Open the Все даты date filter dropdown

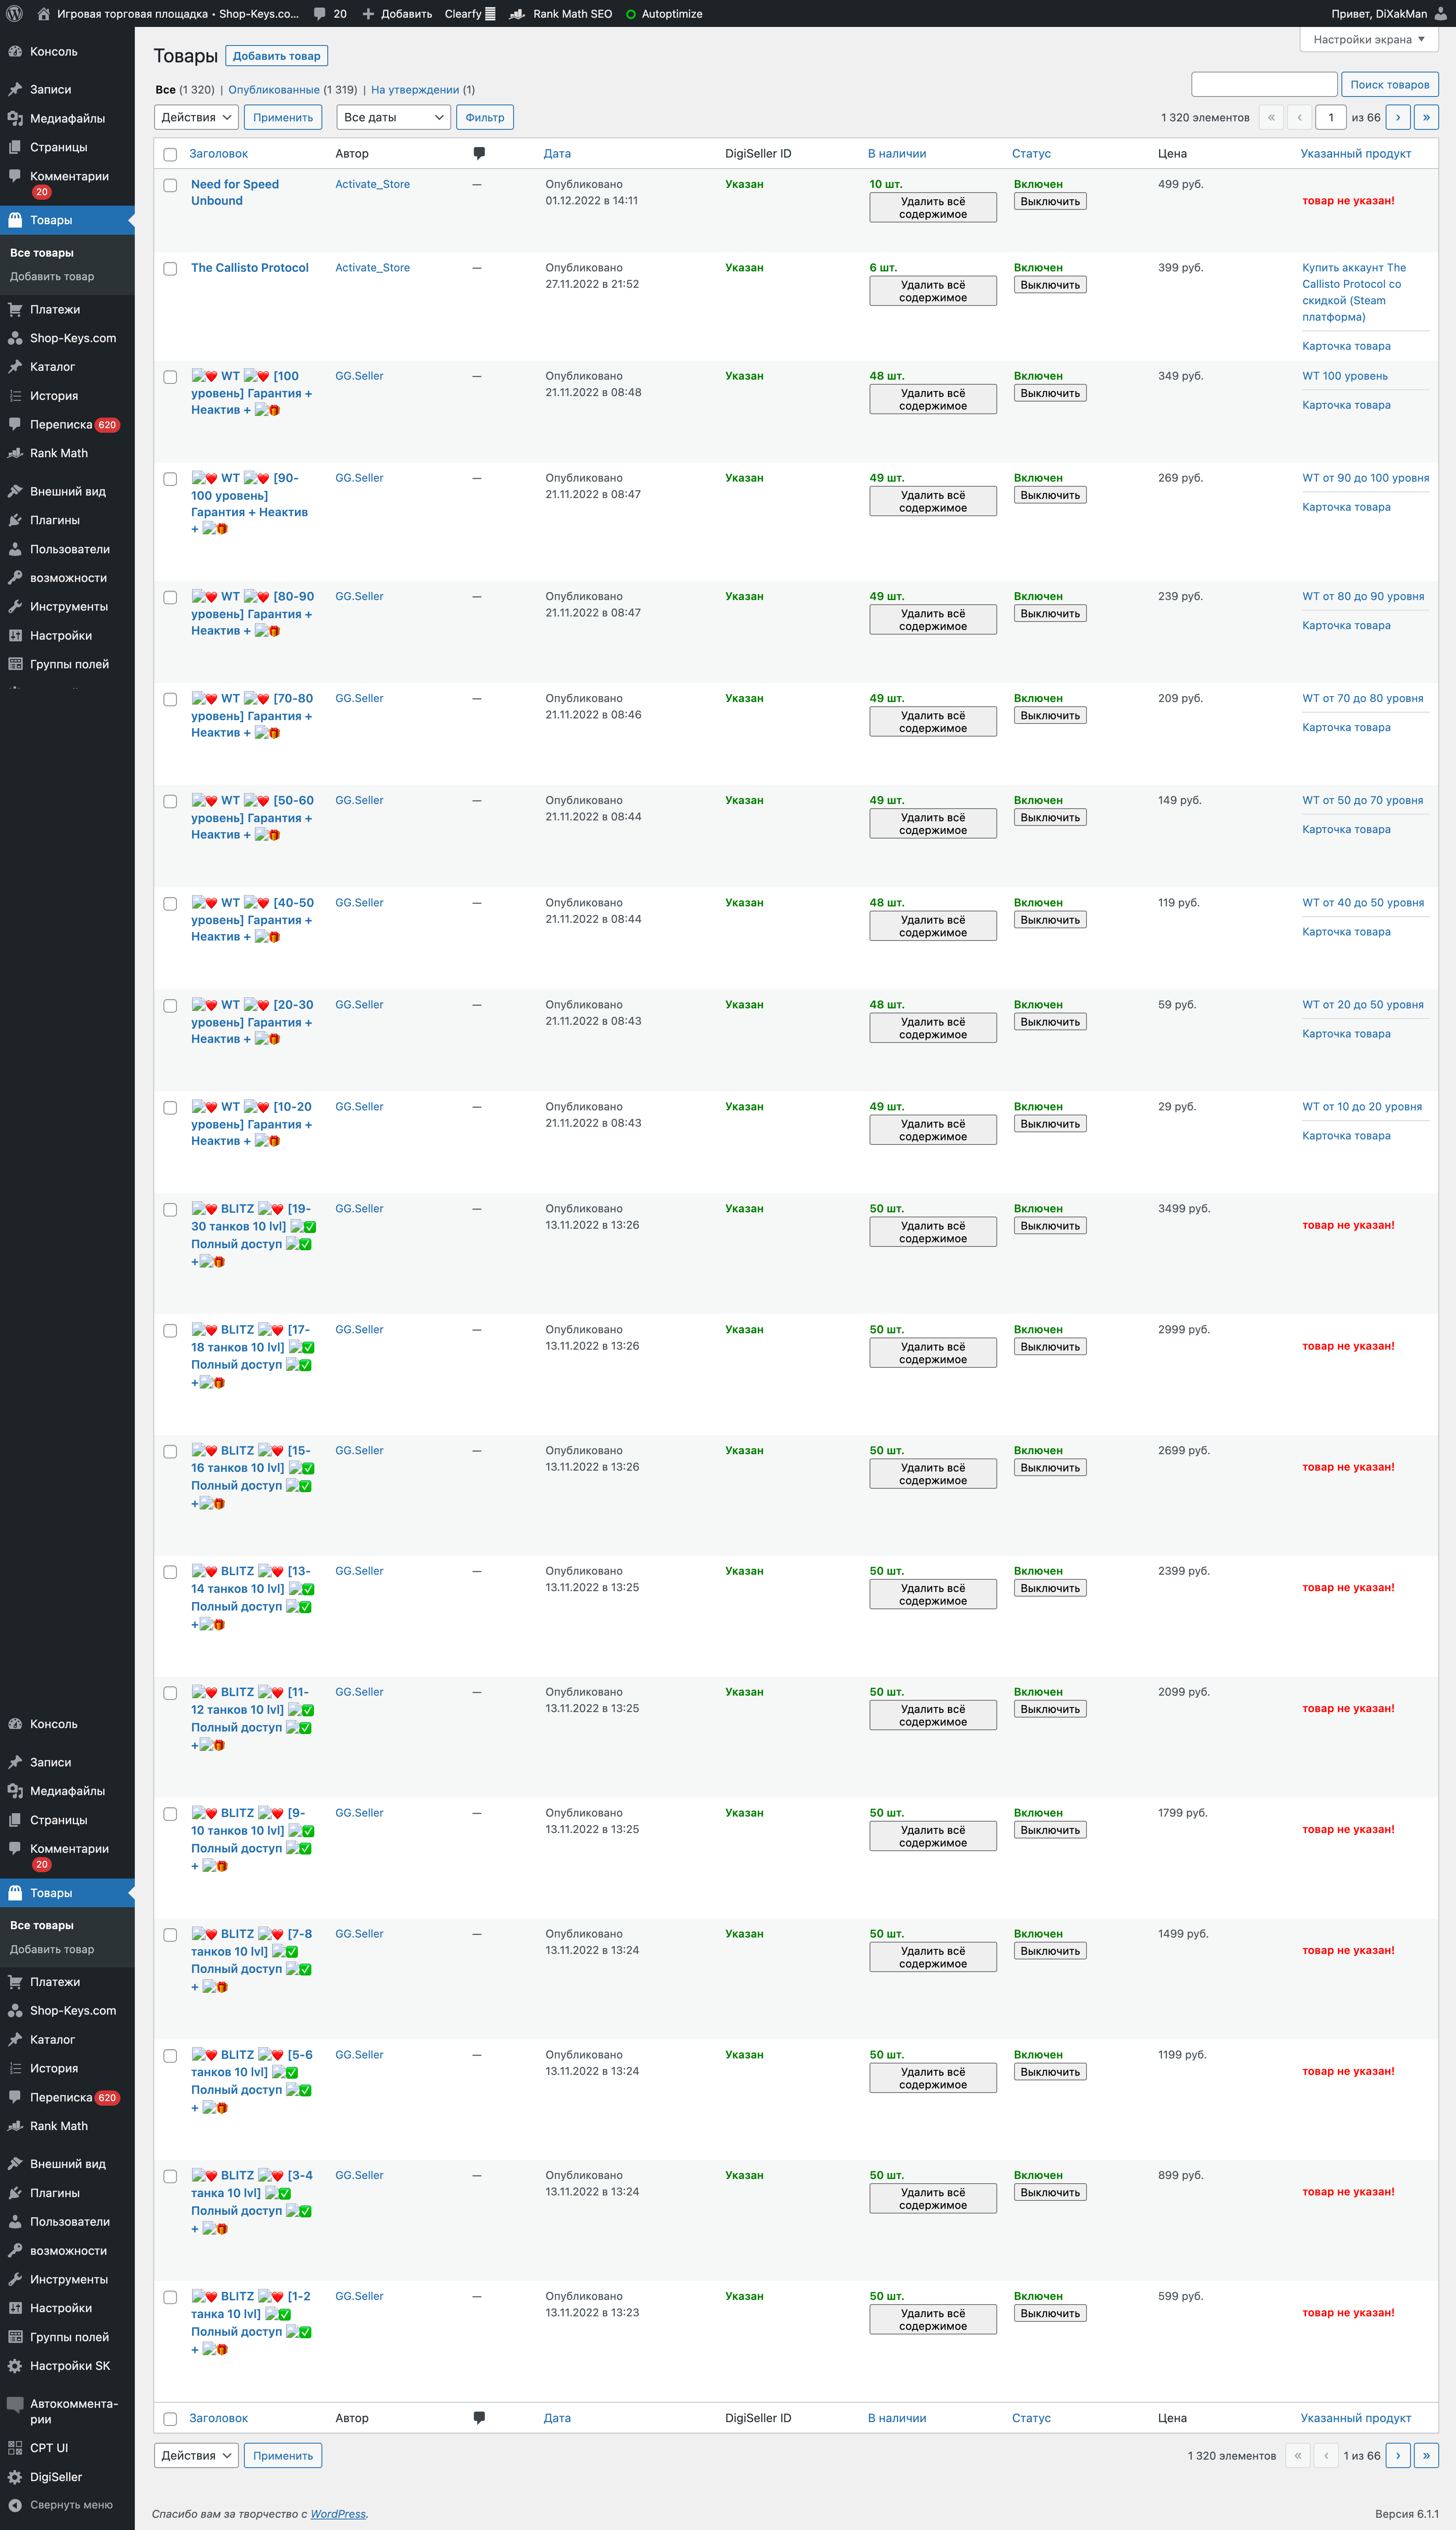pyautogui.click(x=393, y=117)
